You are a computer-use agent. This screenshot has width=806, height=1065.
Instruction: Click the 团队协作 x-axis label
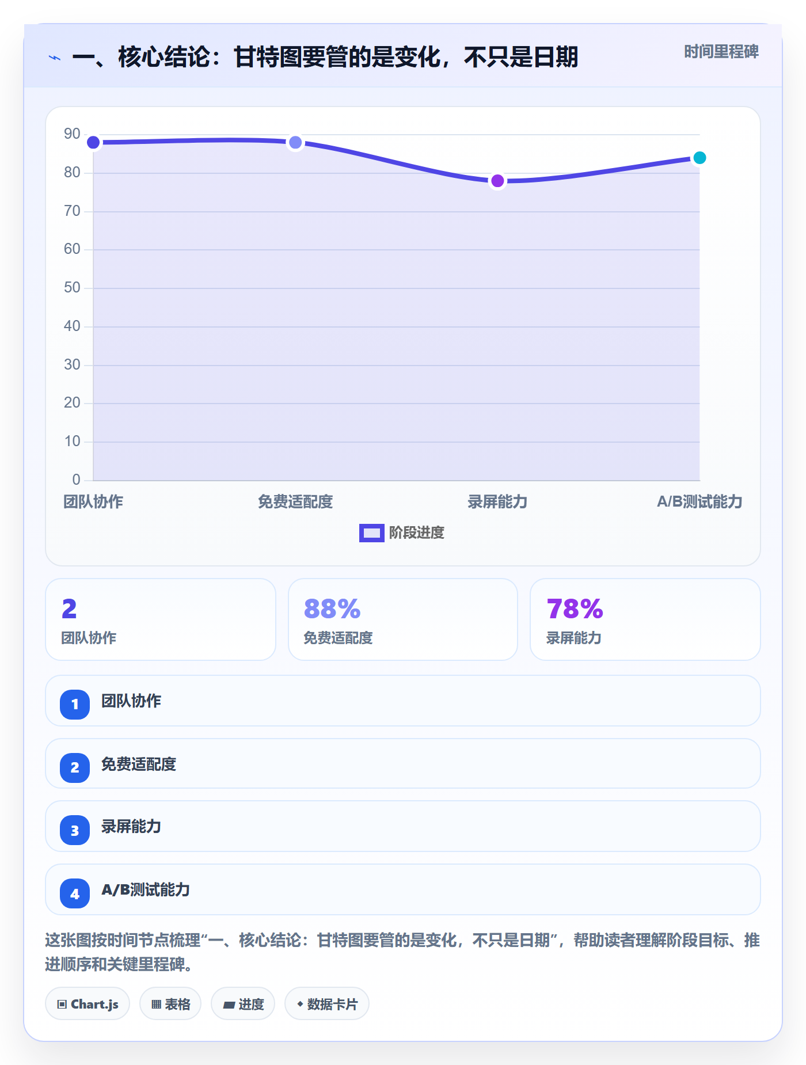pos(93,502)
